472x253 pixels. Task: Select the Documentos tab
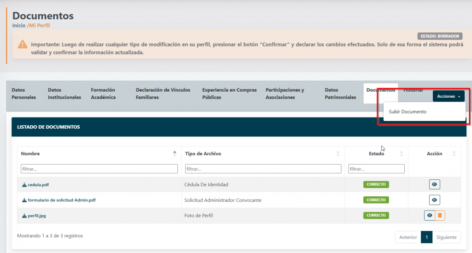[x=380, y=93]
